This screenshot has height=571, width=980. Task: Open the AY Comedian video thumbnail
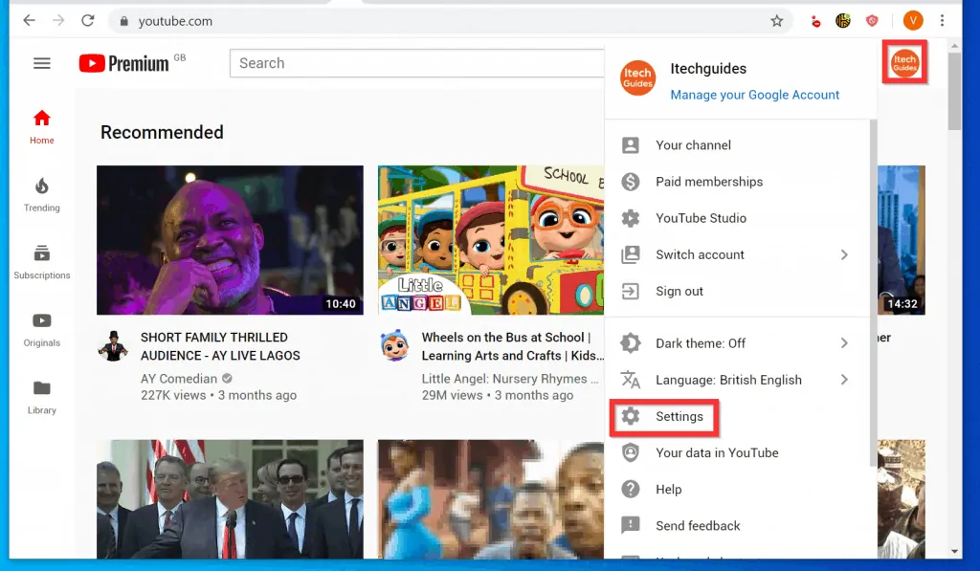pyautogui.click(x=230, y=240)
